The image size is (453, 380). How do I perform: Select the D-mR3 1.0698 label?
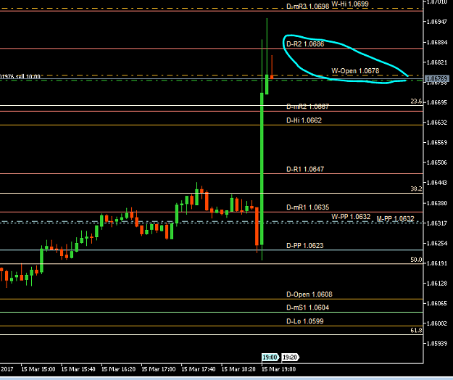tap(308, 6)
